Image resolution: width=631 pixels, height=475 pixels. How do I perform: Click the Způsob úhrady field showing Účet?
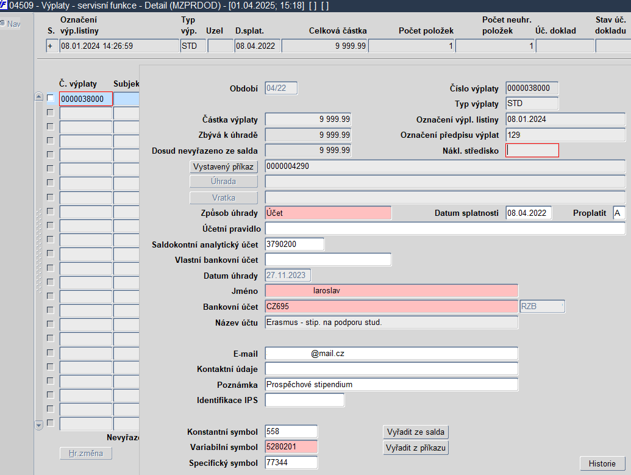point(328,213)
